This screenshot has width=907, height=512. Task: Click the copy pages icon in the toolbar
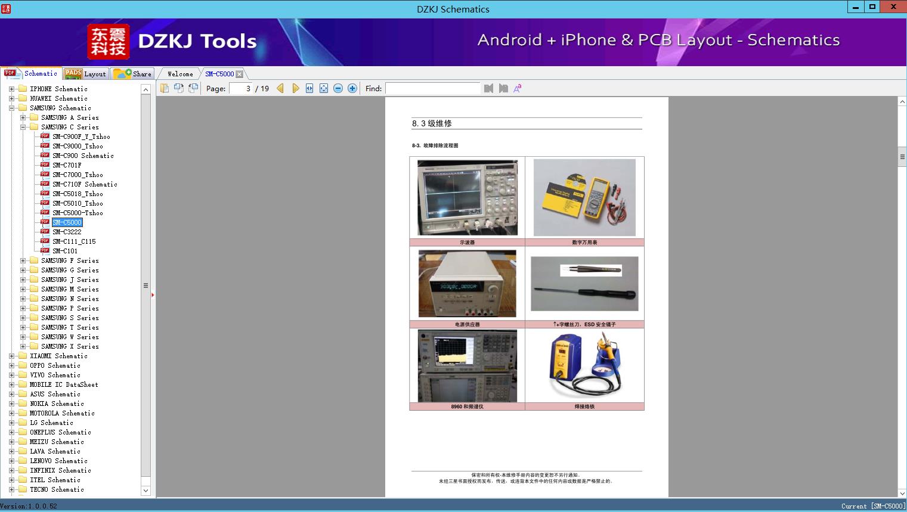pyautogui.click(x=165, y=88)
